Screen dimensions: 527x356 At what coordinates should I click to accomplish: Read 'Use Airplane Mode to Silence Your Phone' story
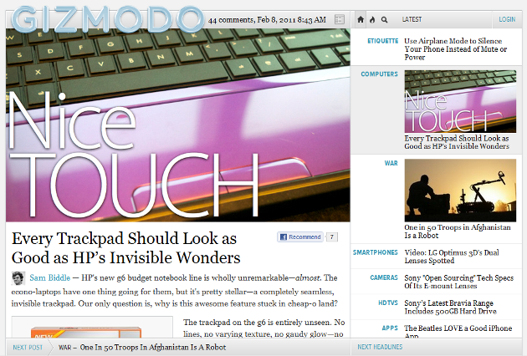(x=455, y=49)
